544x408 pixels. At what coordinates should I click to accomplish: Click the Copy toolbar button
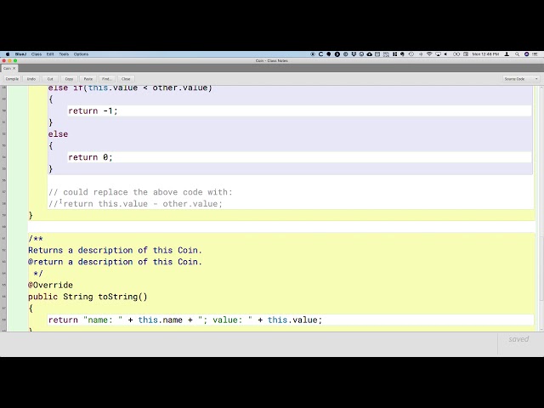coord(69,79)
